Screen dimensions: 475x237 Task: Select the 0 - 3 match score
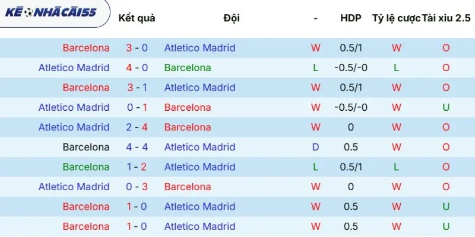tap(137, 187)
